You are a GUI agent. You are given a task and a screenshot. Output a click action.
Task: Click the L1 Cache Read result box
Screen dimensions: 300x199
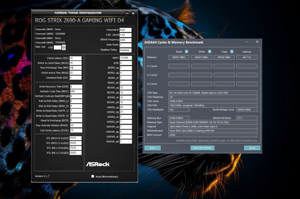pos(179,66)
